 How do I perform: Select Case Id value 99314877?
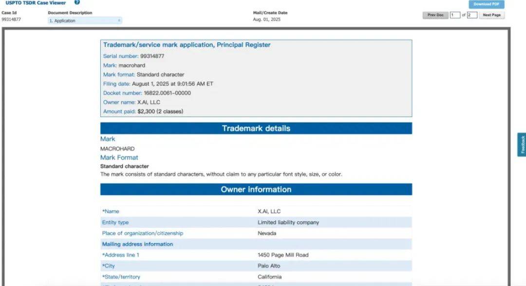tap(11, 19)
